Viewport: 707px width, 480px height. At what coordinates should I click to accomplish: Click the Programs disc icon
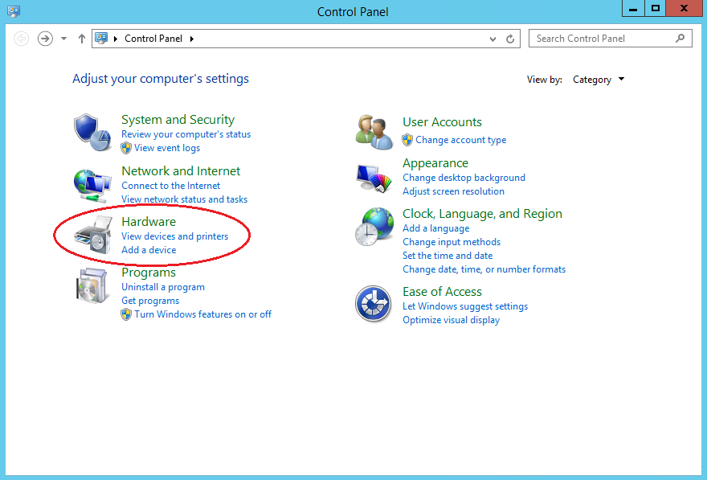[x=92, y=285]
